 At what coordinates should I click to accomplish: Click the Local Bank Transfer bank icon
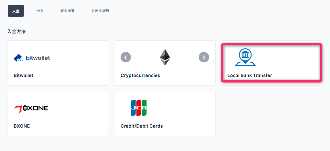pyautogui.click(x=245, y=57)
